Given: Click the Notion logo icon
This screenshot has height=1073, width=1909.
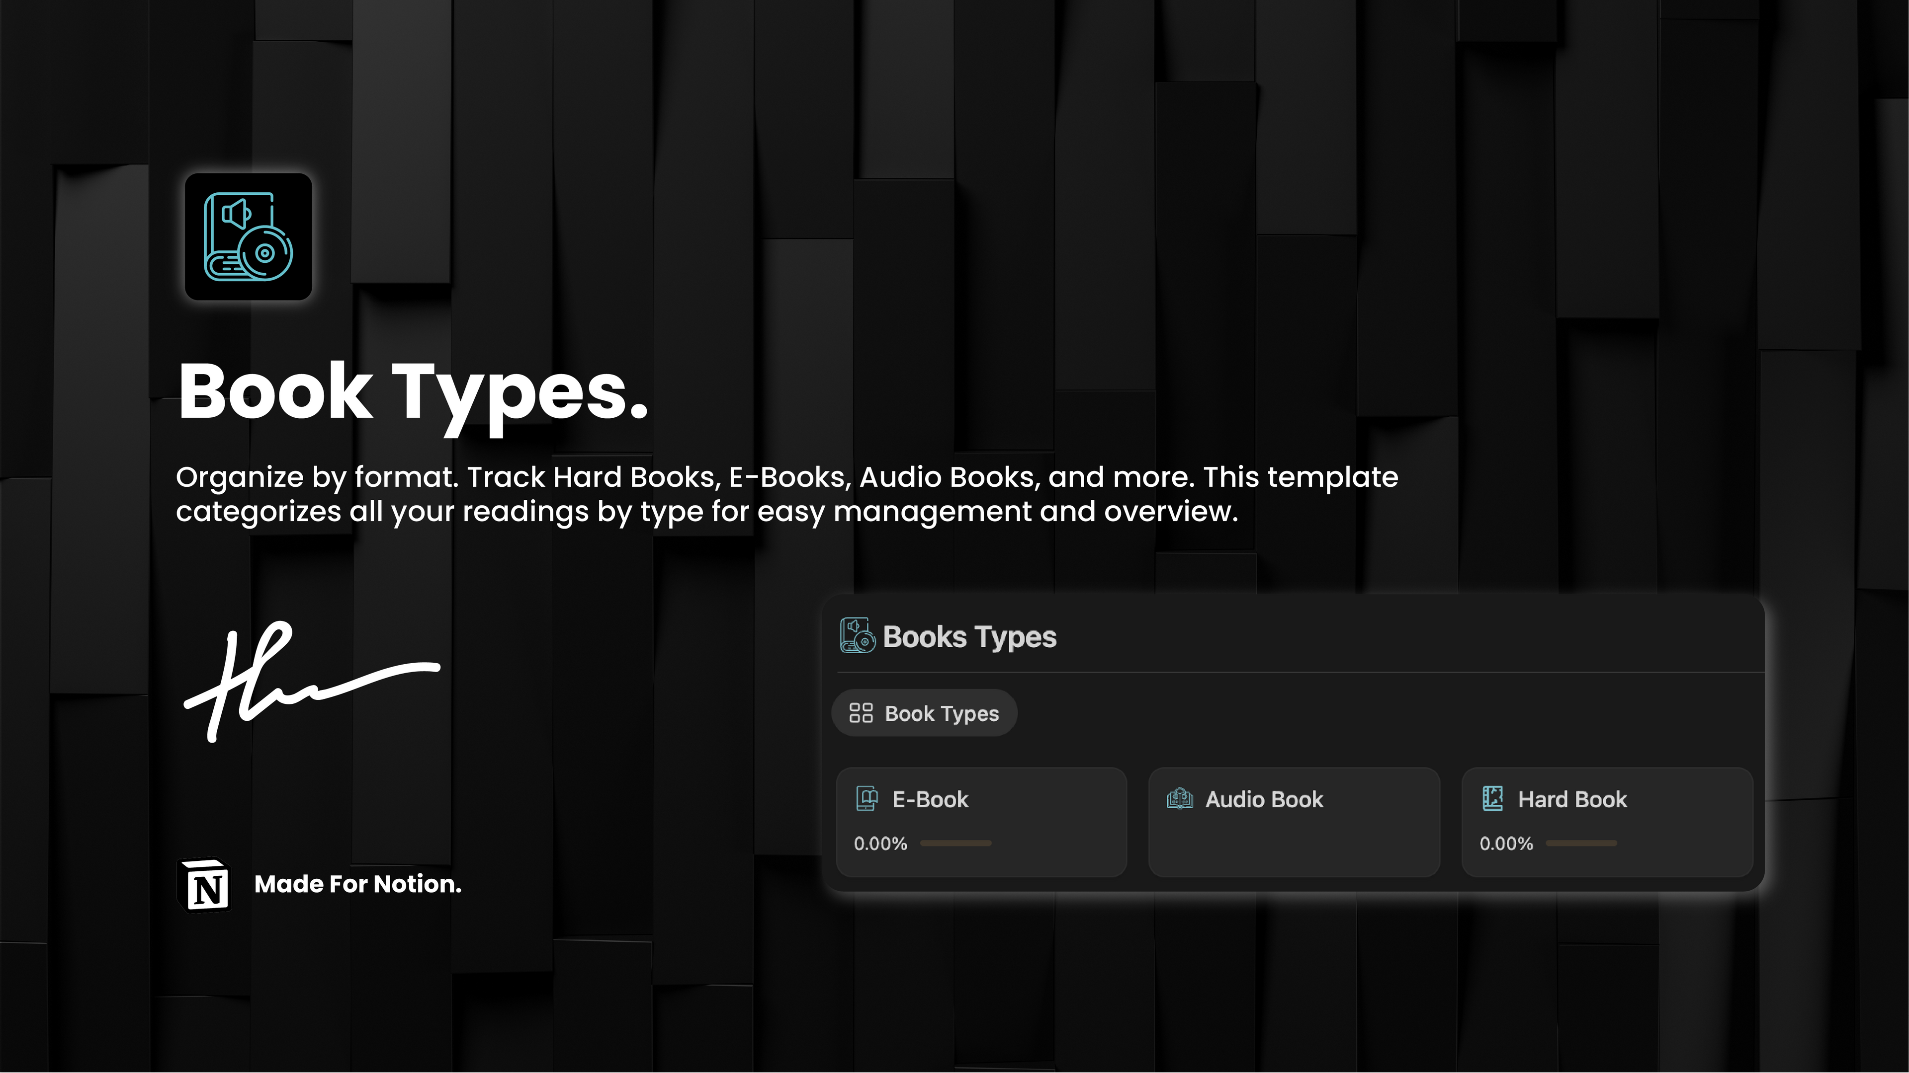Looking at the screenshot, I should coord(205,886).
